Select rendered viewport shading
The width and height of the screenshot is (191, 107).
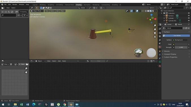(x=153, y=11)
